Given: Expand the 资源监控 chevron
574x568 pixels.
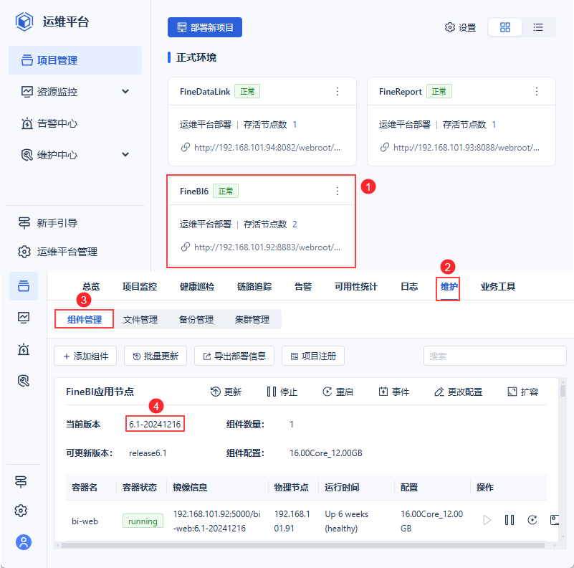Looking at the screenshot, I should coord(125,91).
